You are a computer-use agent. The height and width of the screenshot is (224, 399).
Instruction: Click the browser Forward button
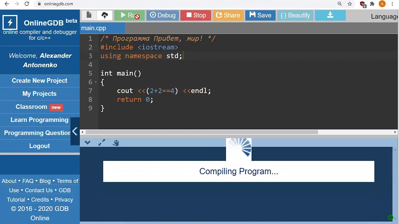click(17, 4)
